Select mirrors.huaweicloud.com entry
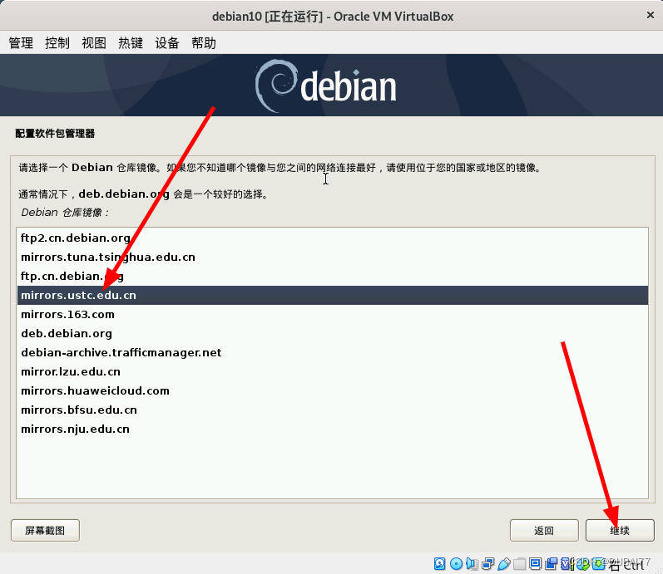The image size is (663, 574). 333,390
